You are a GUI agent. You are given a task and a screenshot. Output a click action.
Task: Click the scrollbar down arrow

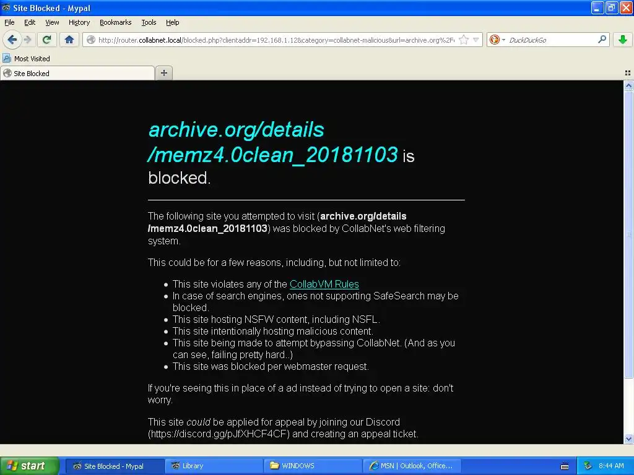(628, 439)
